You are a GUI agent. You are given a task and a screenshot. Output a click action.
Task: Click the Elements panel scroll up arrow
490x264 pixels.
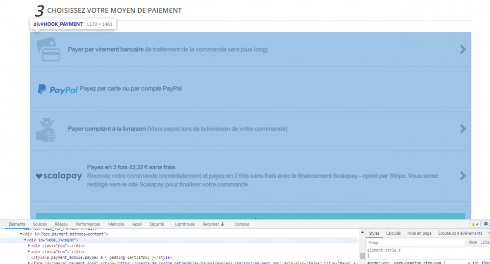click(362, 232)
